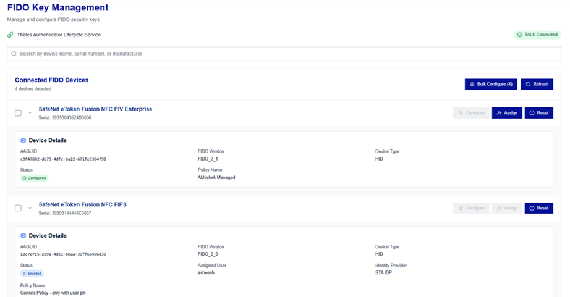Click the check icon in TALS Connected badge

coord(520,35)
